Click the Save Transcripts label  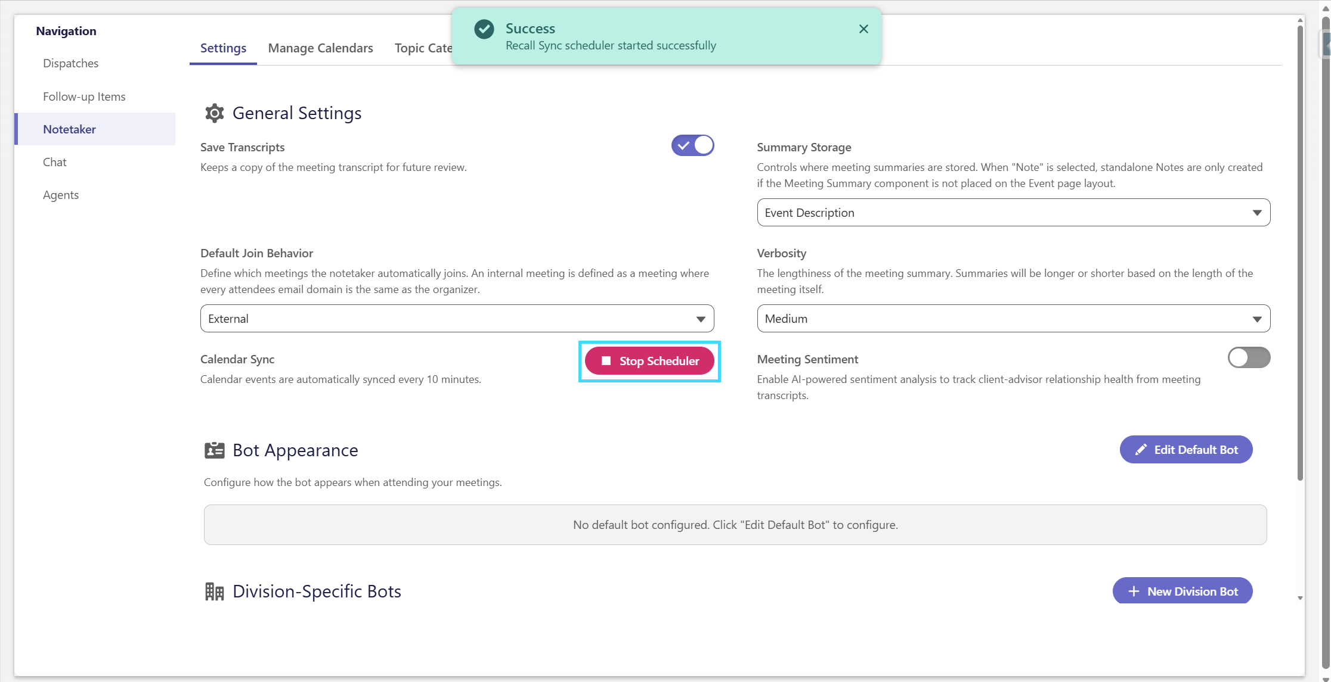coord(242,147)
